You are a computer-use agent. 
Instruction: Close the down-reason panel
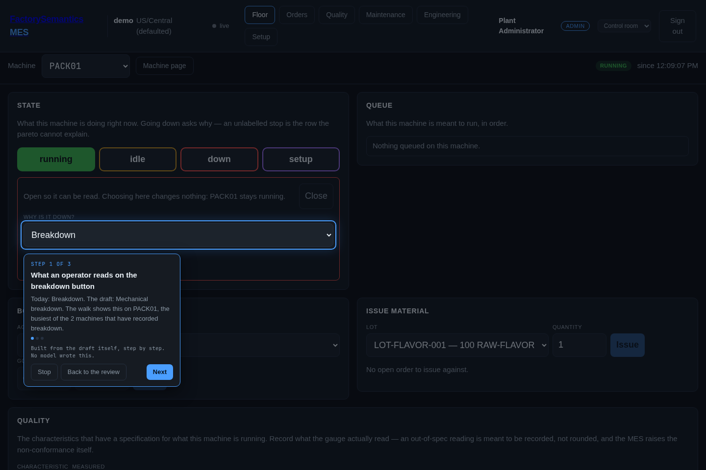pos(316,196)
